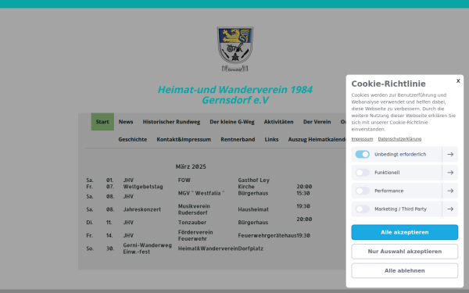Open Geschichte menu item
Viewport: 469px width, 293px height.
click(133, 139)
